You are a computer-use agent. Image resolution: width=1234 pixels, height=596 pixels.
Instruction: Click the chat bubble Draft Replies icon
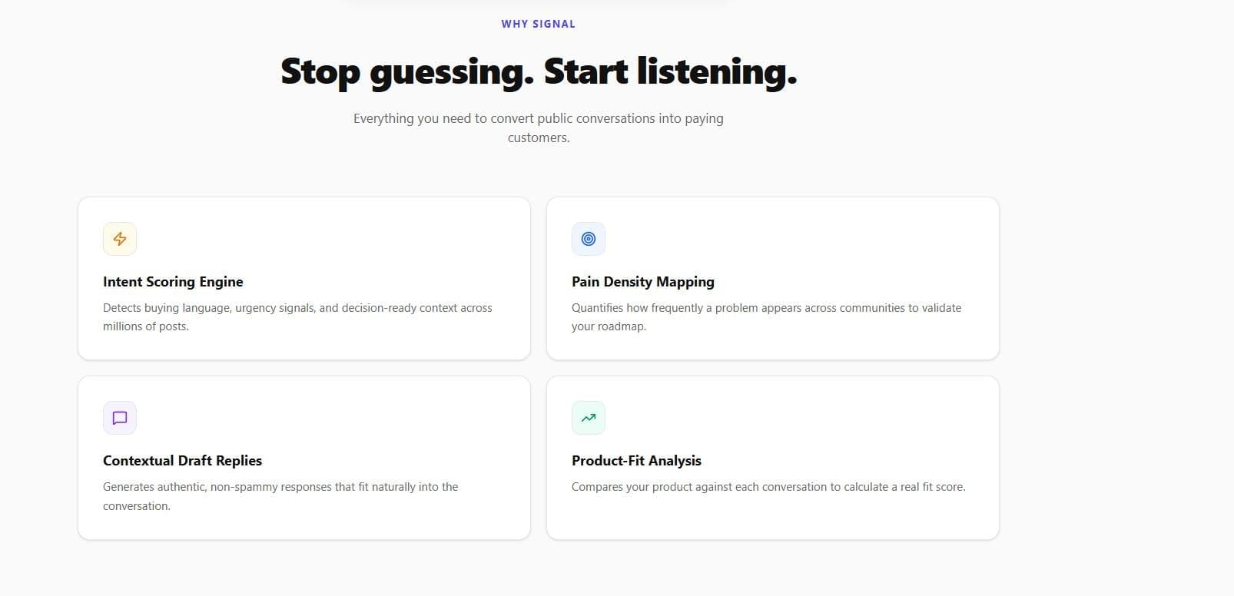(120, 418)
